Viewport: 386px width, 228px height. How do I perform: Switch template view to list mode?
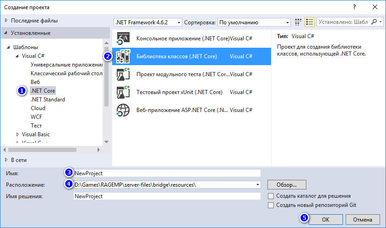tap(310, 22)
